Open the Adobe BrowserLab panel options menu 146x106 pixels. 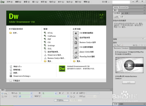click(x=144, y=7)
